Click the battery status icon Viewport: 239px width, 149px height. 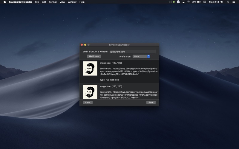pyautogui.click(x=199, y=2)
